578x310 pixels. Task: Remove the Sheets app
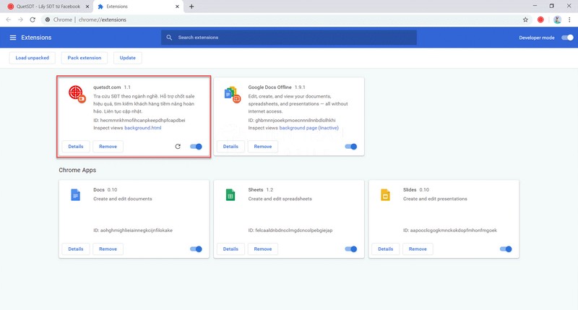263,249
